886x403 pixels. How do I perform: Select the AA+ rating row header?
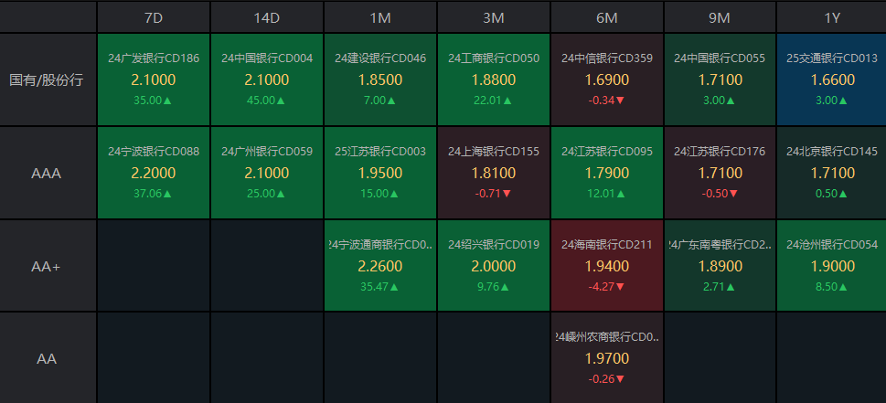coord(47,266)
